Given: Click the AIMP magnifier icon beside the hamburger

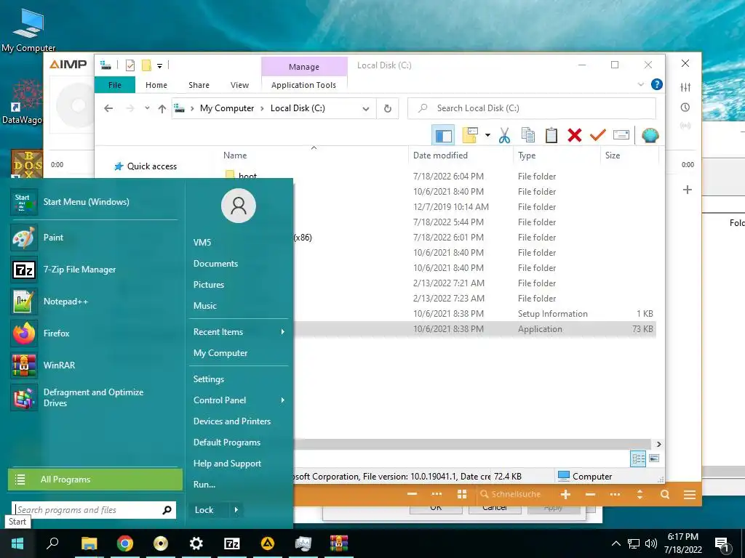Looking at the screenshot, I should (665, 494).
